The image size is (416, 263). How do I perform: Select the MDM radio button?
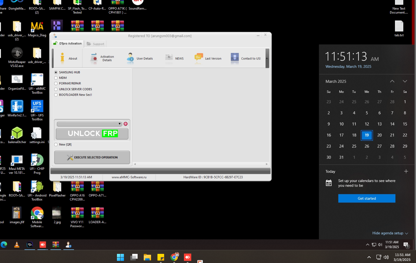[x=56, y=78]
